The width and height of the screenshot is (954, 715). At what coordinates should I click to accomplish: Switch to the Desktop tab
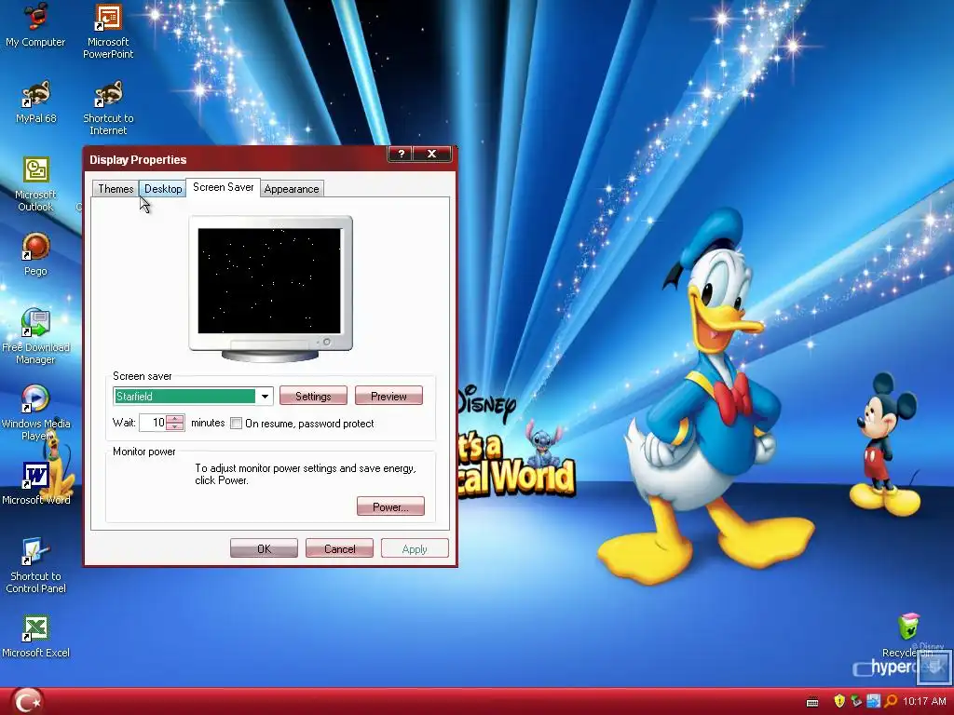pyautogui.click(x=162, y=189)
